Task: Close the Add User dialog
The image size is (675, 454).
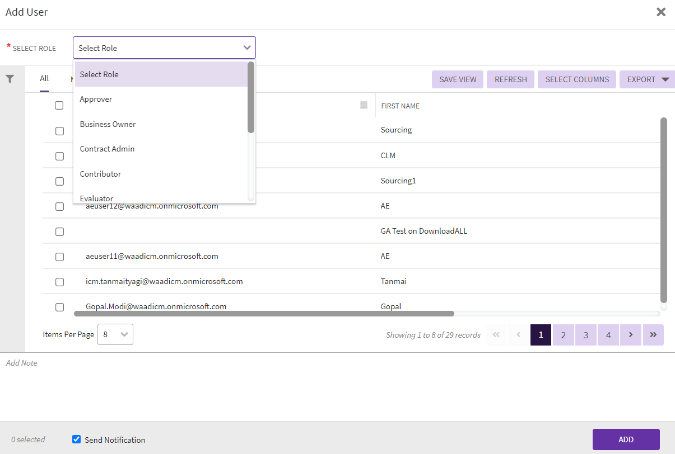Action: pos(661,12)
